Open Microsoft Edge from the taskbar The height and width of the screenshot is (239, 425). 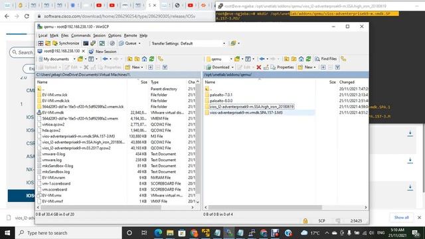click(158, 233)
